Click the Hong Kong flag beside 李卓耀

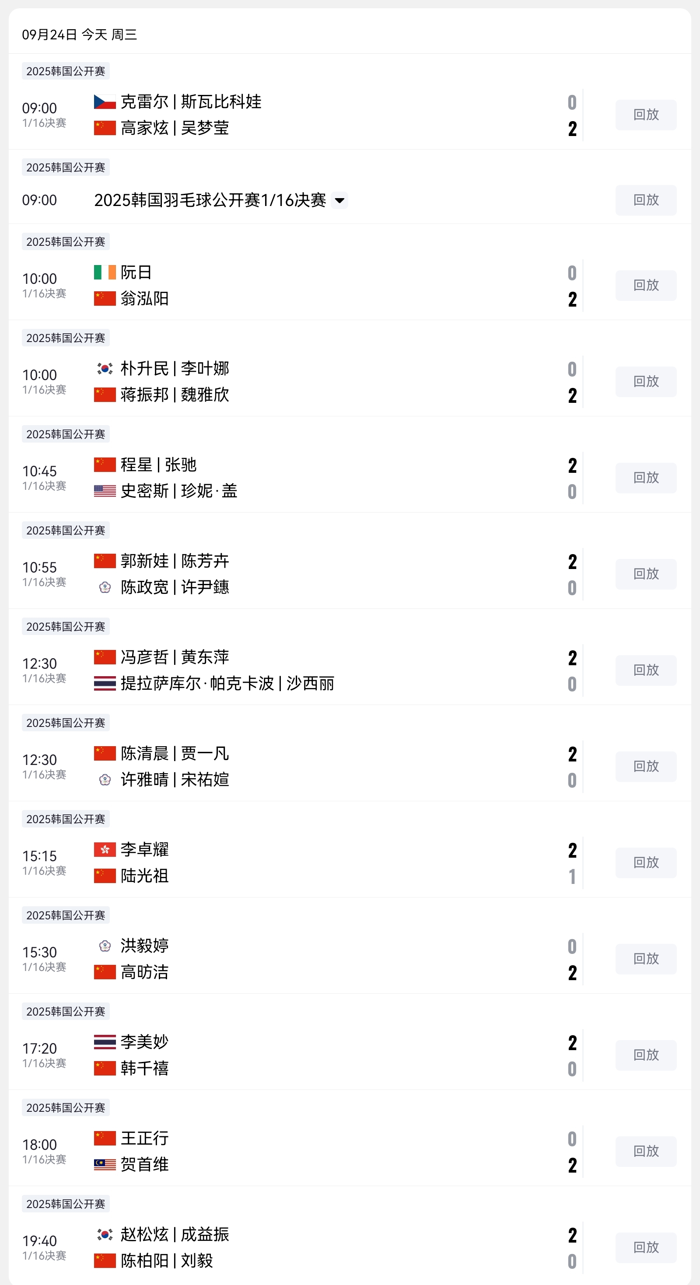click(x=105, y=849)
